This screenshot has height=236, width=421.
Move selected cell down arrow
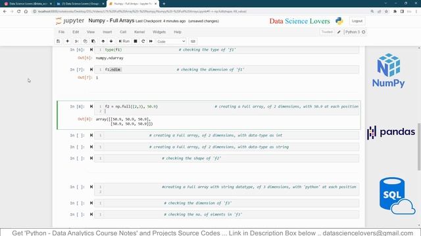[111, 41]
